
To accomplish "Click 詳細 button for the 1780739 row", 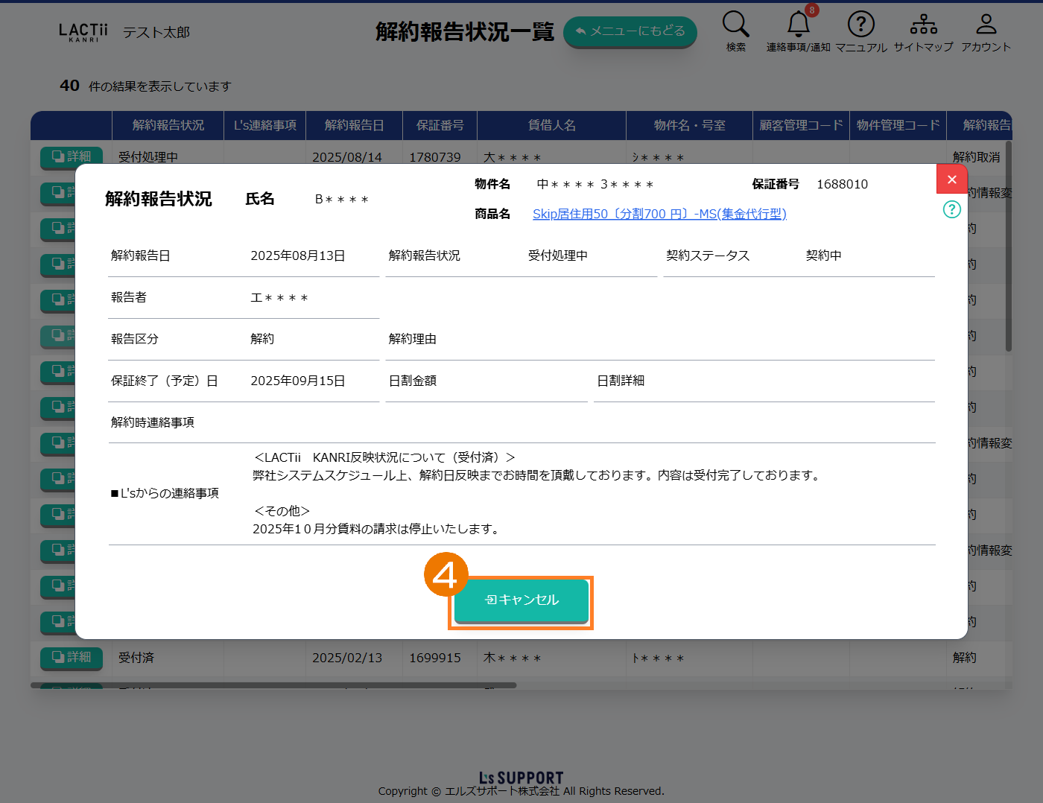I will tap(72, 156).
